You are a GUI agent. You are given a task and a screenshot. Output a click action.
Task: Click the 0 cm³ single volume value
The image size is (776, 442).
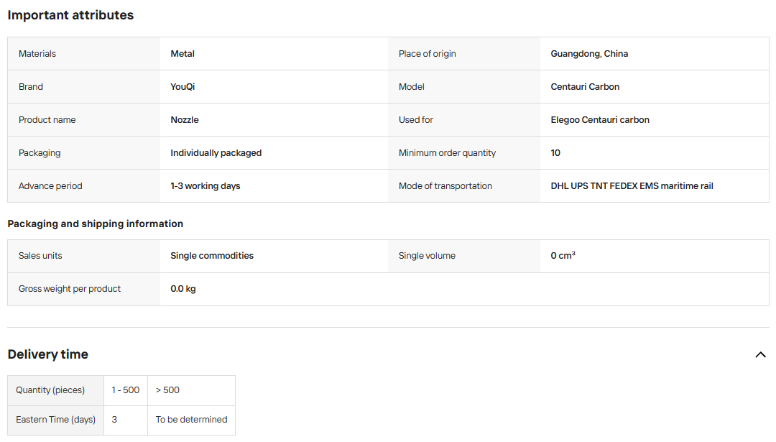[x=563, y=255]
